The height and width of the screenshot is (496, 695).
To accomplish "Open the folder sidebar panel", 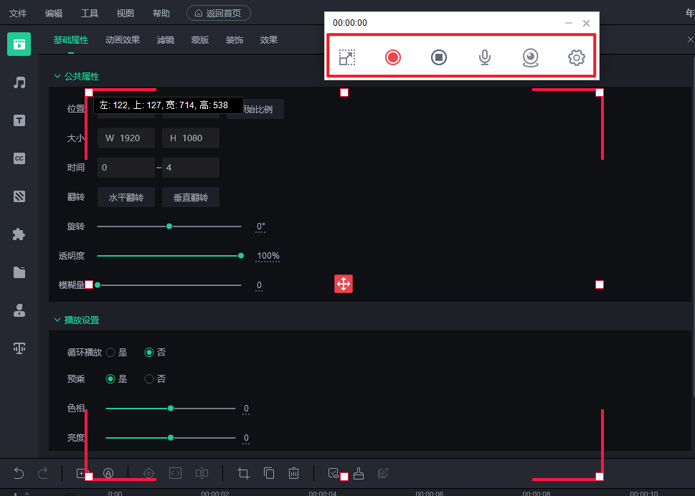I will pos(19,272).
